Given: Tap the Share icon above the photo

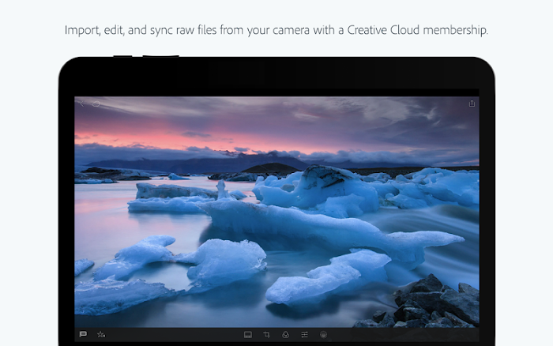Looking at the screenshot, I should 472,103.
